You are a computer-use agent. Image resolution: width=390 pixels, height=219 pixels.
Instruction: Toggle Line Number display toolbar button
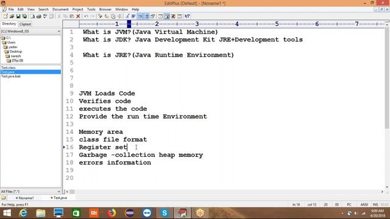(147, 16)
